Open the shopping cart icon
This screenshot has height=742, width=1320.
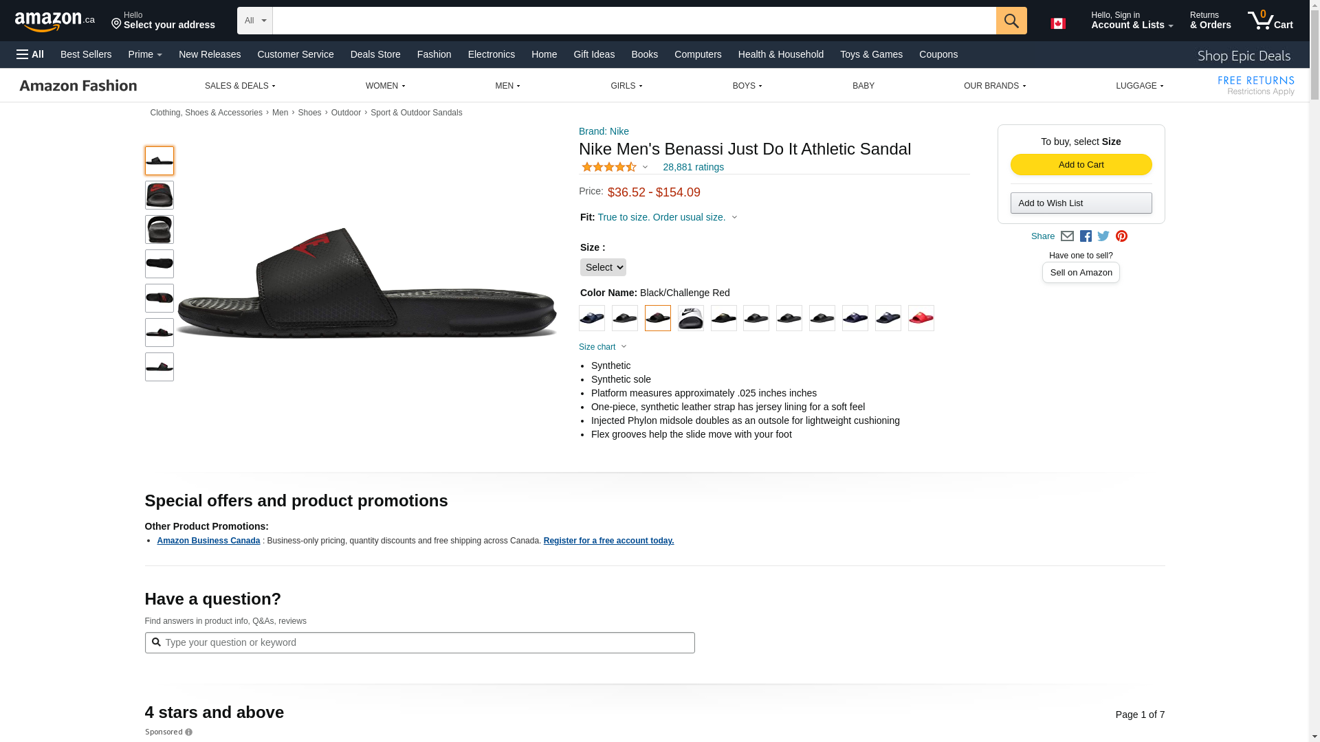tap(1270, 21)
